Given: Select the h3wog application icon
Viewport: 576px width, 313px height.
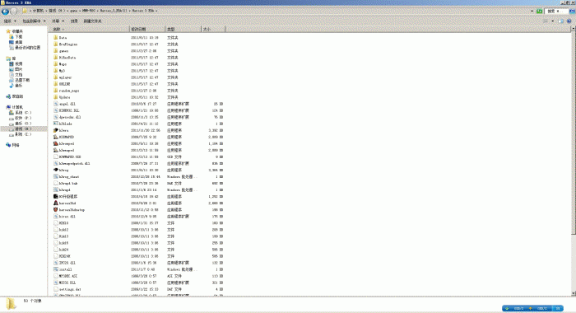Looking at the screenshot, I should [x=56, y=170].
